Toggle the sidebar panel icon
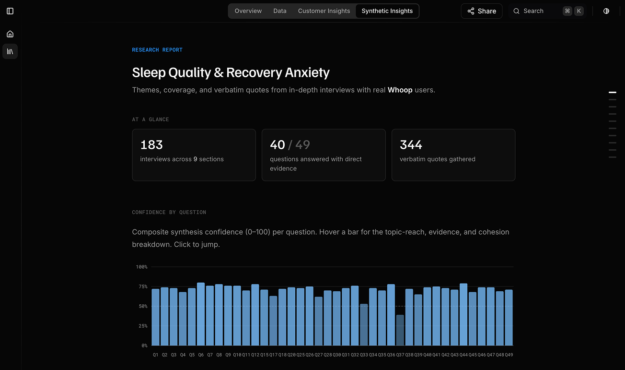The width and height of the screenshot is (625, 370). [10, 11]
